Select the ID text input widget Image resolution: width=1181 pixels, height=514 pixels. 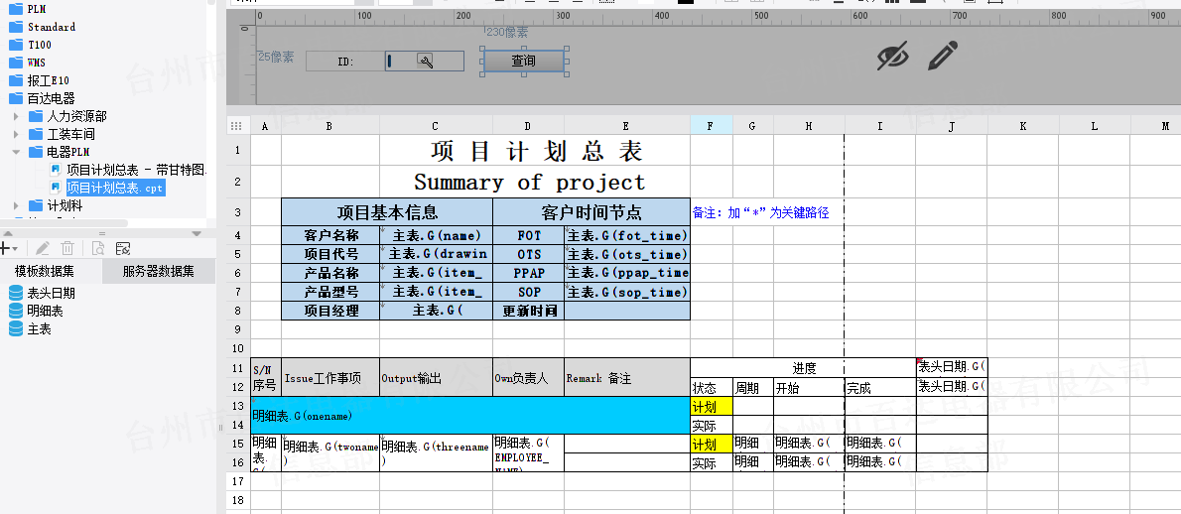pos(424,61)
